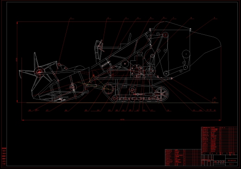This screenshot has height=169, width=241.
Task: Select the overall length dimension line below the machine
Action: [x=121, y=120]
